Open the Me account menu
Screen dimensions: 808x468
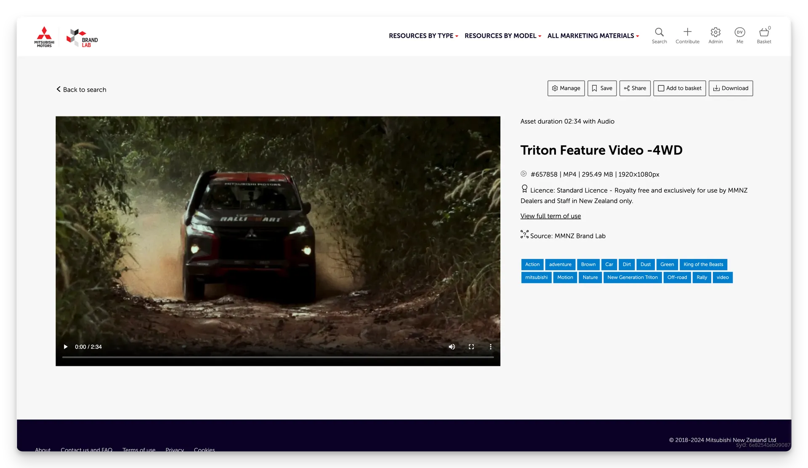click(x=740, y=35)
